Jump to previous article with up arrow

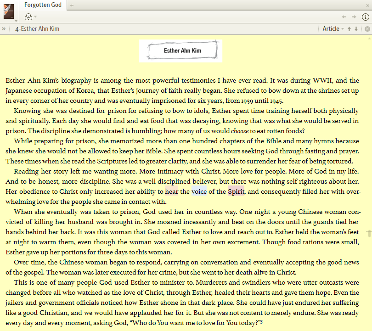tap(349, 29)
